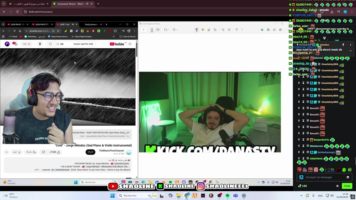Open YouTube create plus button

(27, 44)
